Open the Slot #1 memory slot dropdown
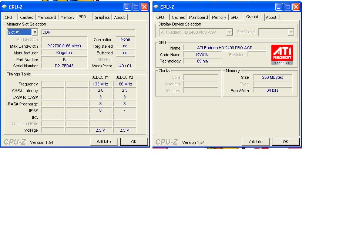Viewport: 356px width, 226px height. [x=35, y=32]
